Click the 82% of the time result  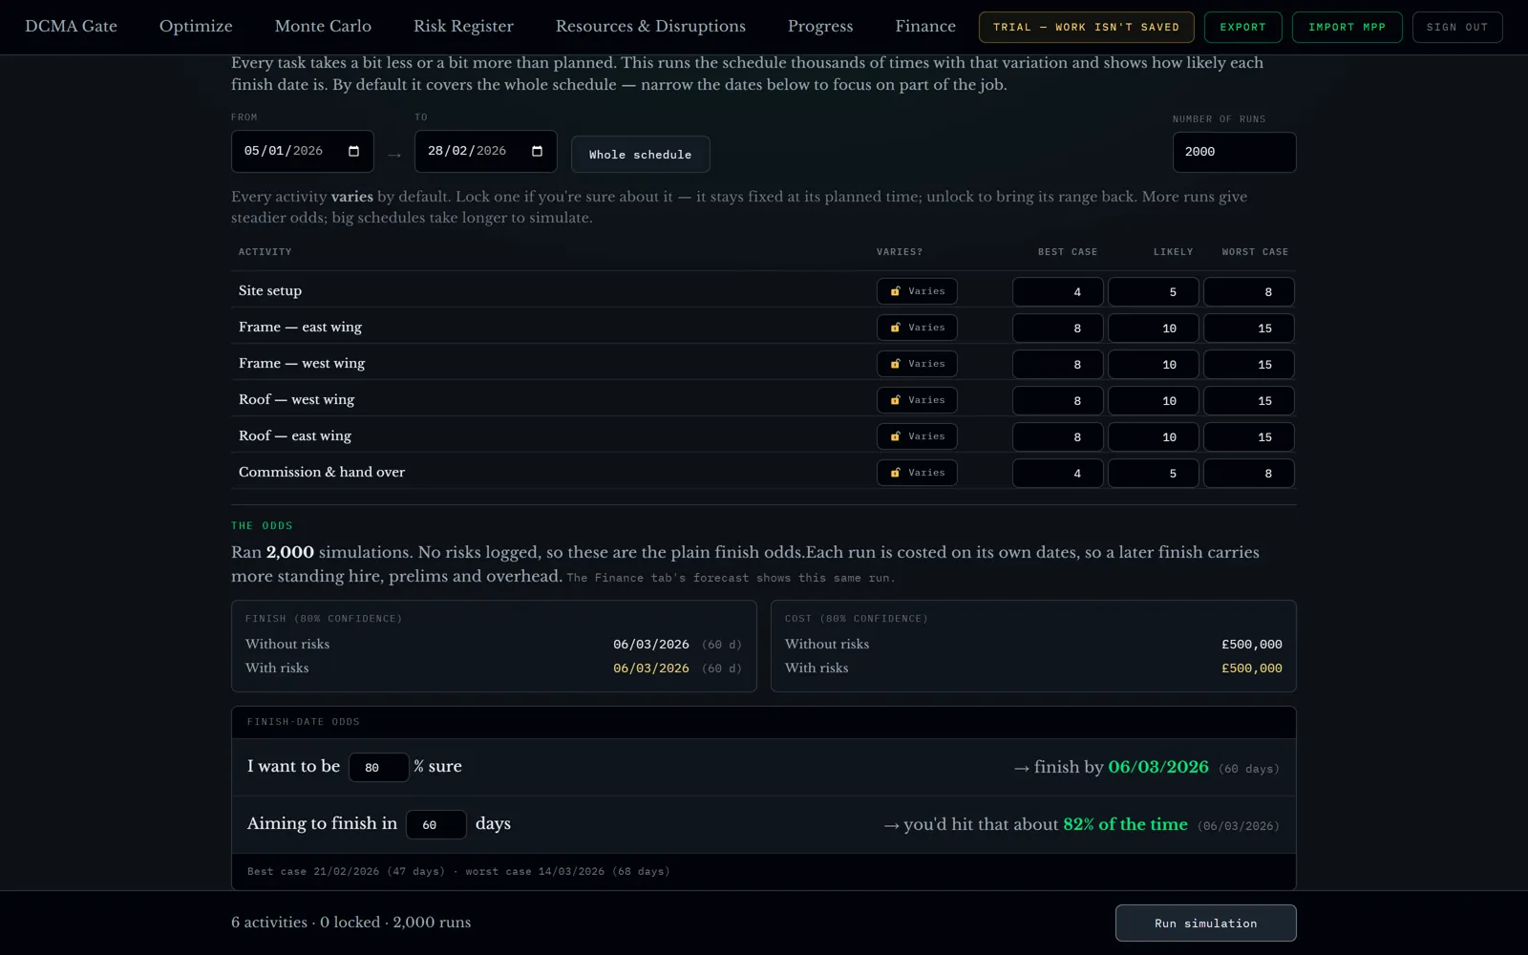point(1125,824)
